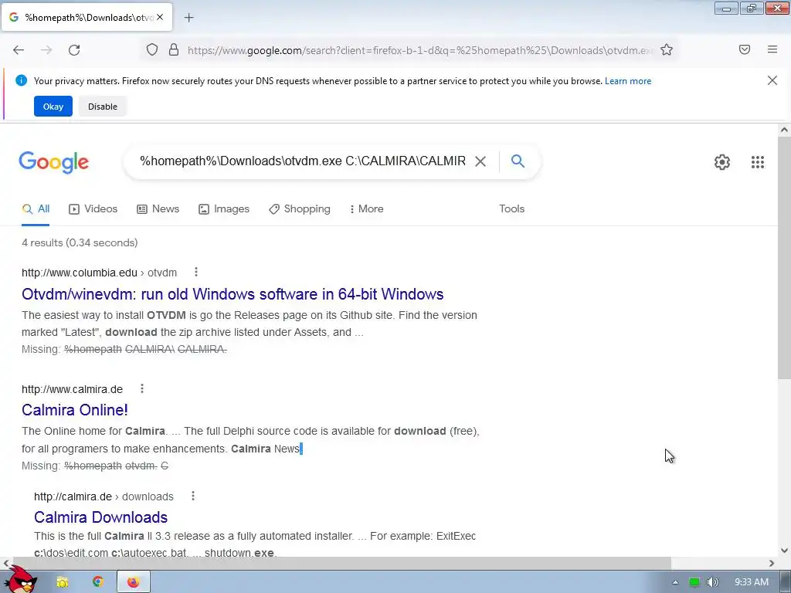Click Disable on the DNS notice
This screenshot has height=593, width=791.
coord(103,107)
